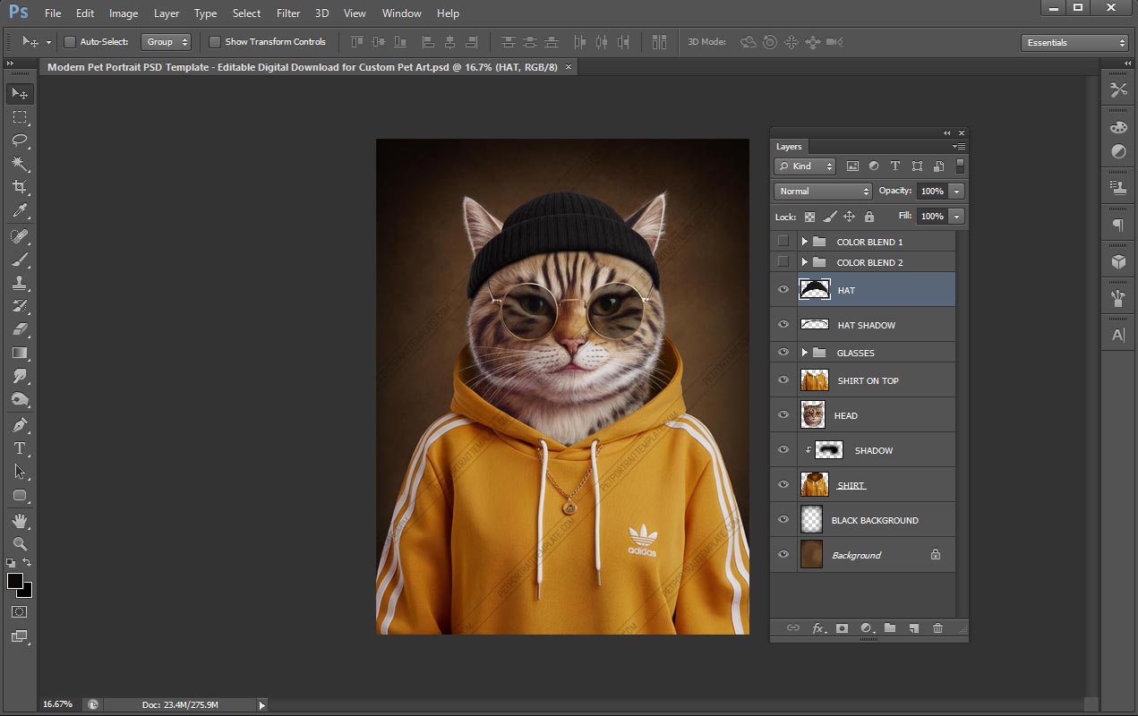Viewport: 1138px width, 716px height.
Task: Select the Gradient tool
Action: pos(20,353)
